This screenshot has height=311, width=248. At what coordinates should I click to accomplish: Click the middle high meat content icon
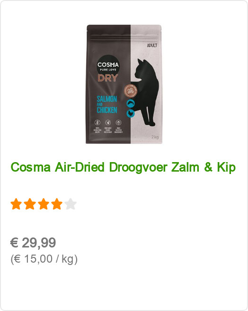[108, 122]
